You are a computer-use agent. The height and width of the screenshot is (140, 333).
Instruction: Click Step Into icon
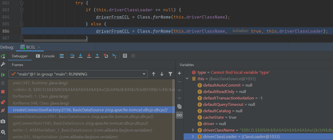click(x=81, y=56)
